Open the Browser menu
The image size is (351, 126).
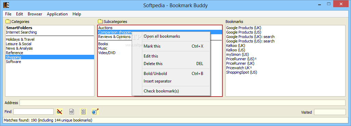pyautogui.click(x=35, y=14)
